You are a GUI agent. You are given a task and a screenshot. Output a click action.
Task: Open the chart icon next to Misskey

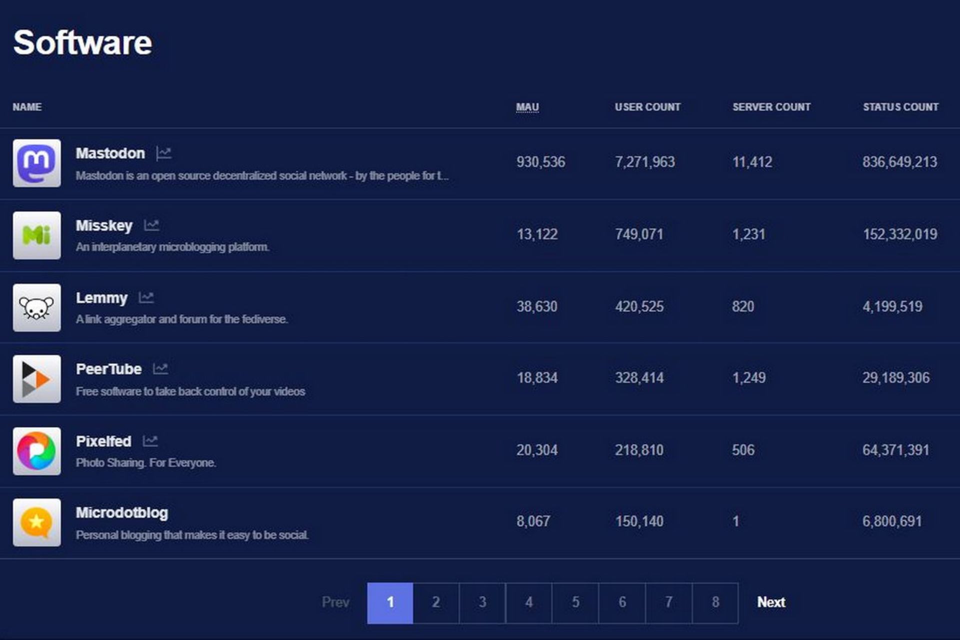click(x=151, y=225)
